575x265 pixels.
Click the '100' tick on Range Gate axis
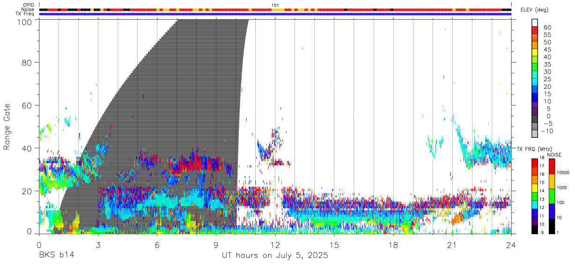24,21
